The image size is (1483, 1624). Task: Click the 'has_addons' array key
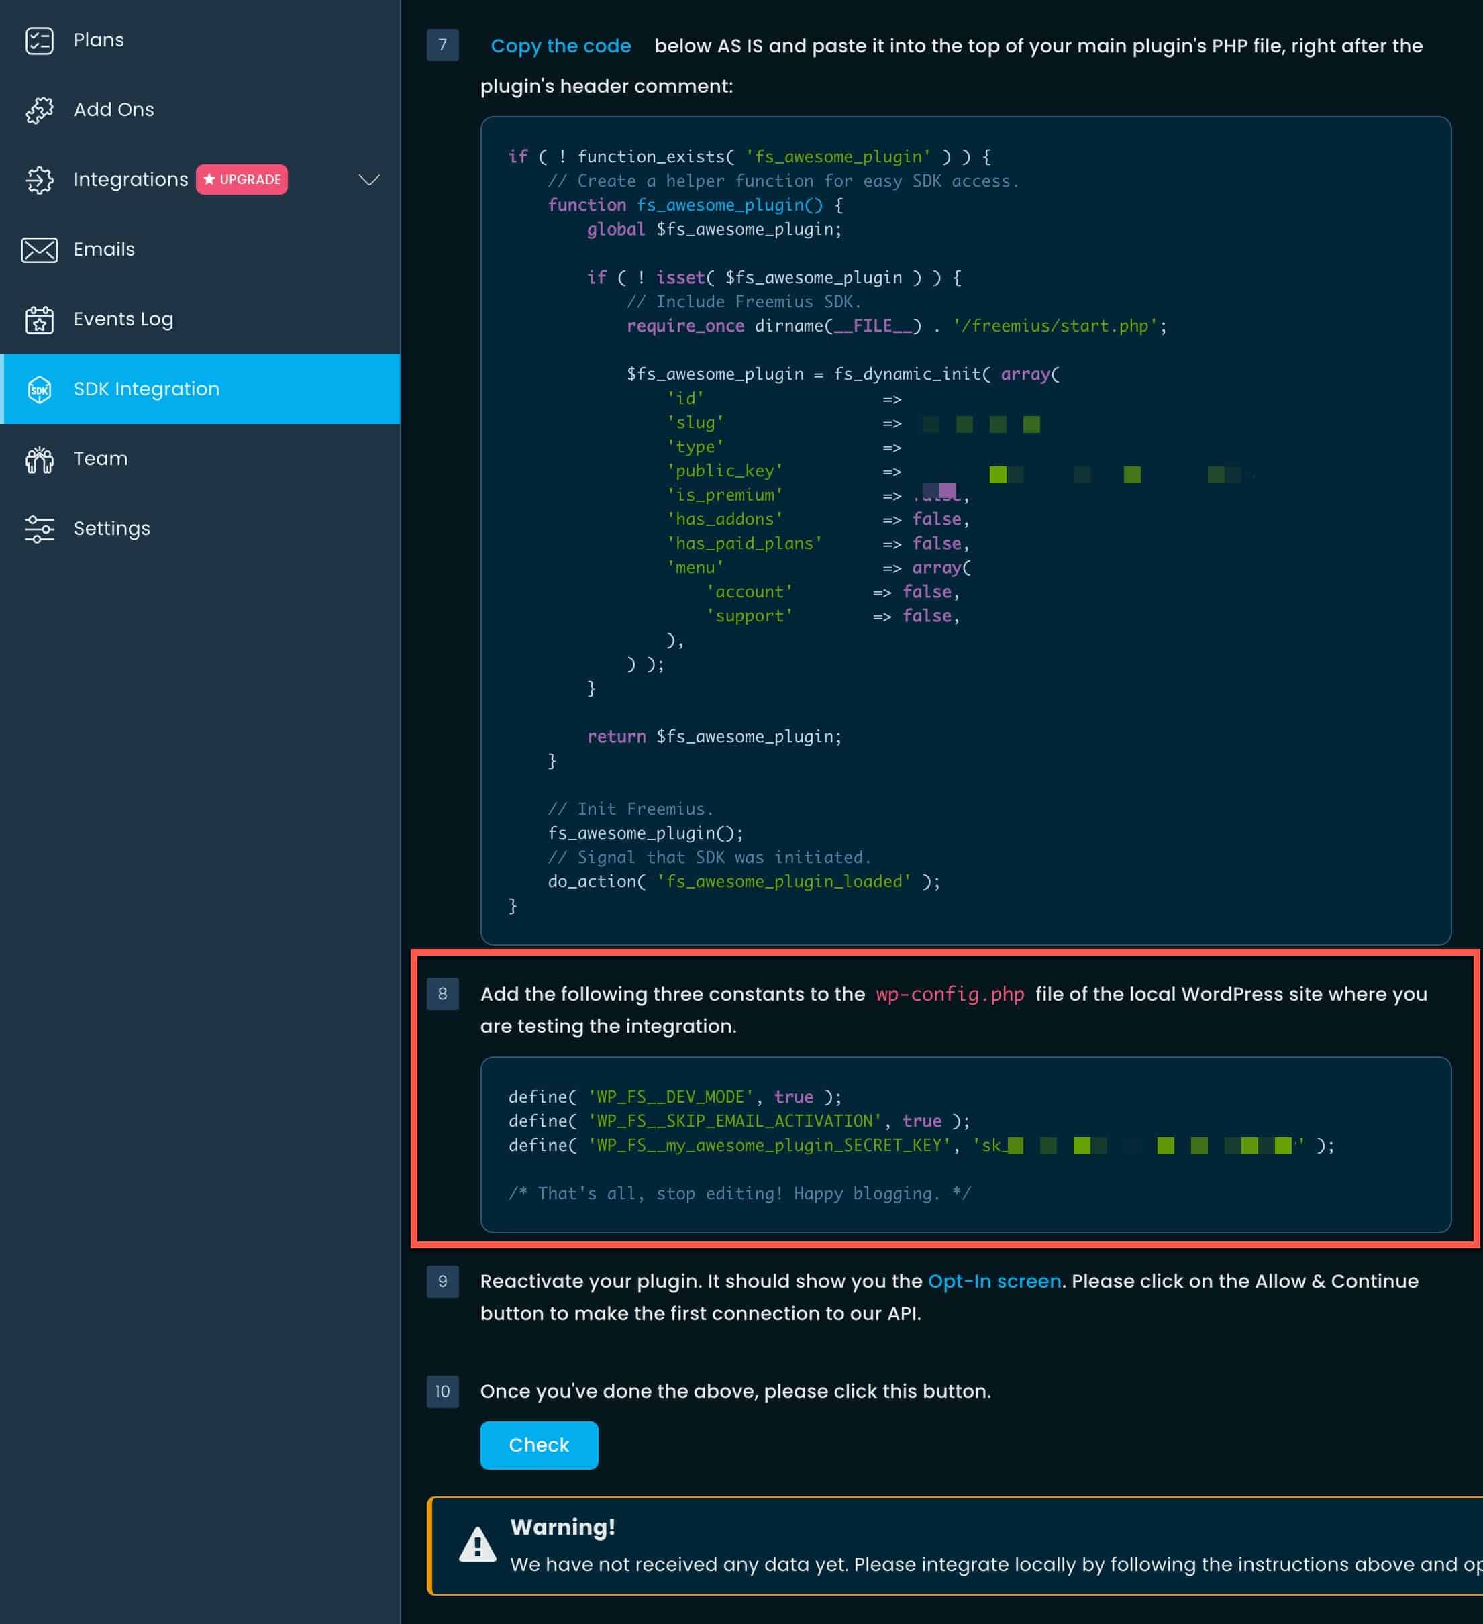[724, 519]
